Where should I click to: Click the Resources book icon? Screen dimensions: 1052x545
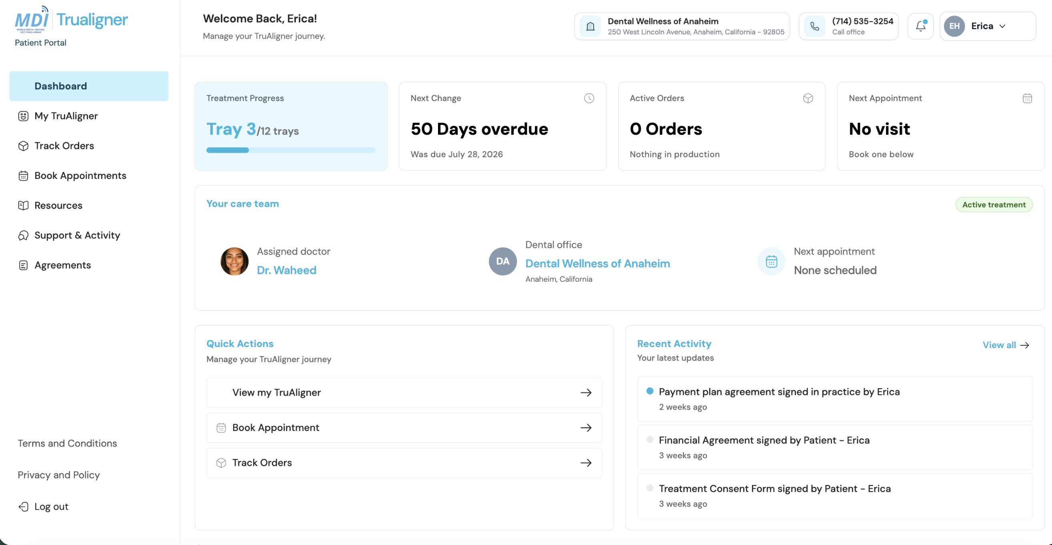pyautogui.click(x=23, y=206)
